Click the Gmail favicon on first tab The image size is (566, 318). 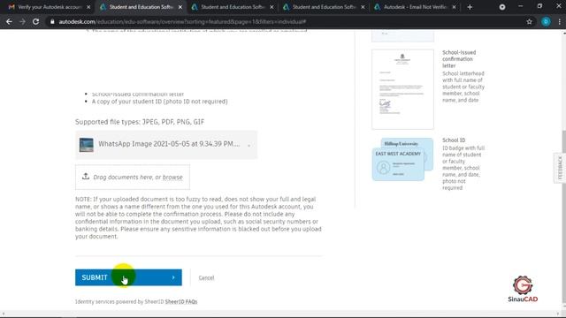point(11,7)
